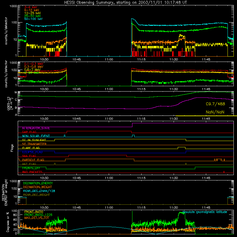The height and width of the screenshot is (237, 237).
Task: Click the REAR_DEC_WEIGHT legend entry
Action: (36, 195)
